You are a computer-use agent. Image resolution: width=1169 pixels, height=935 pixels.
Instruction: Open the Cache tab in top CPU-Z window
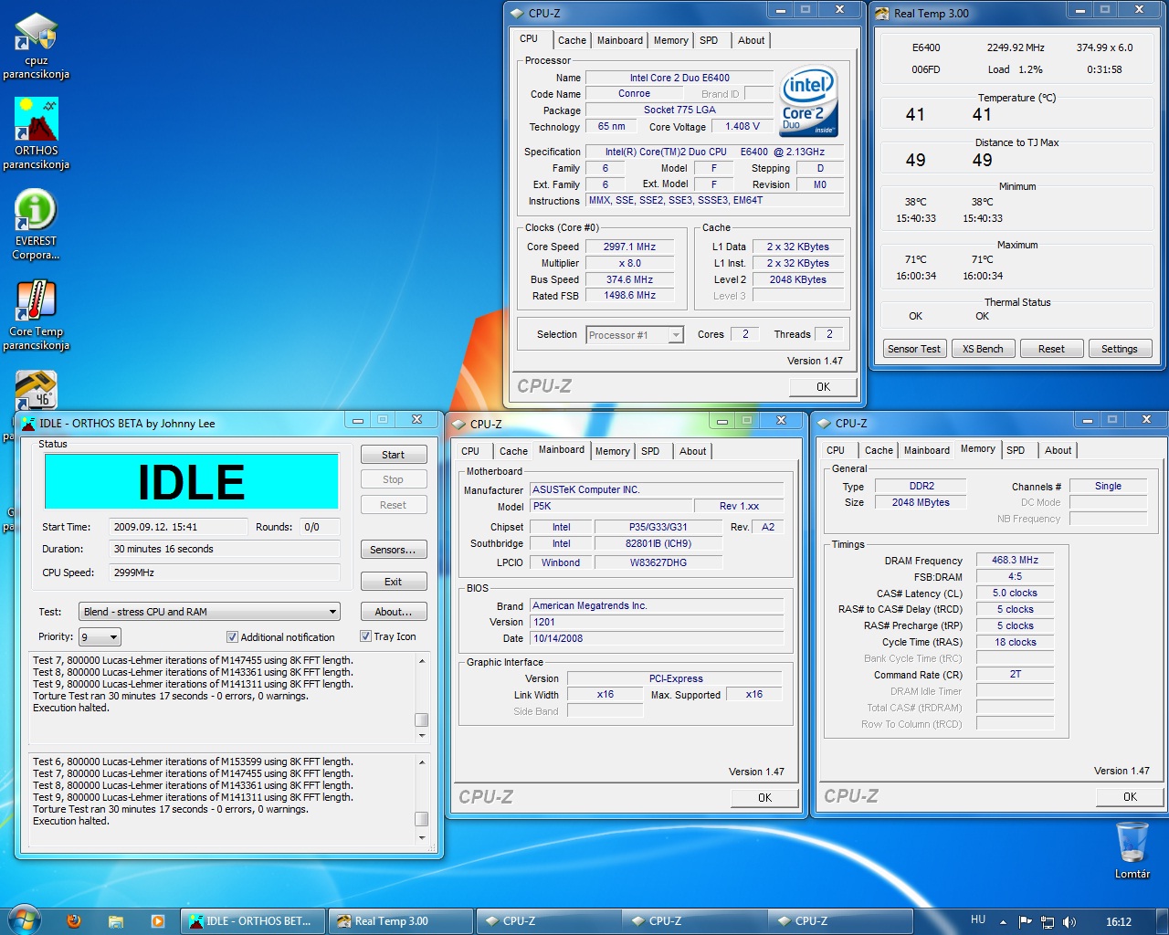pos(572,40)
